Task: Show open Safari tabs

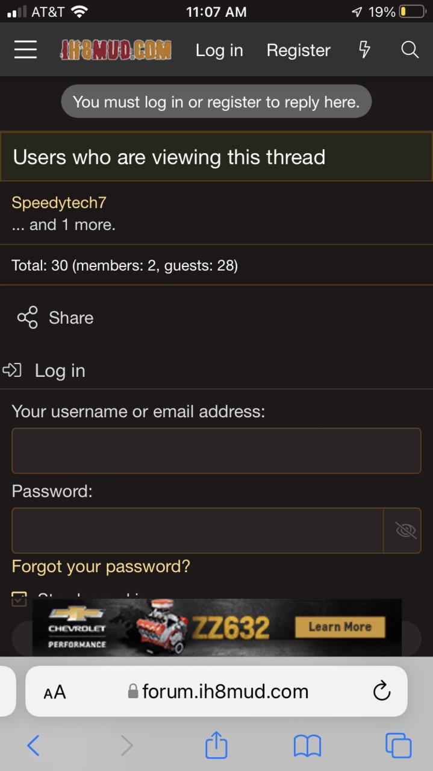Action: 398,746
